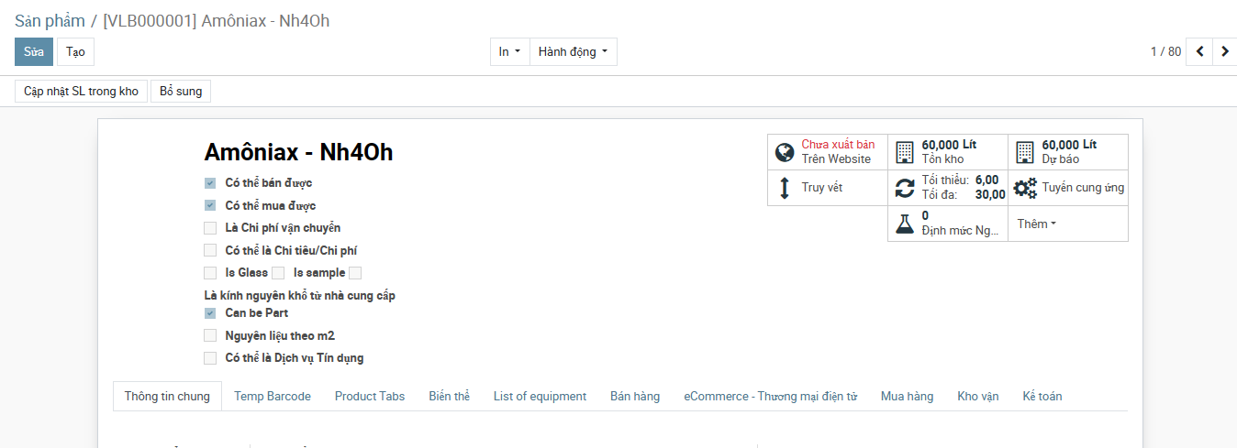Image resolution: width=1237 pixels, height=448 pixels.
Task: Go to the next record arrow
Action: [1225, 51]
